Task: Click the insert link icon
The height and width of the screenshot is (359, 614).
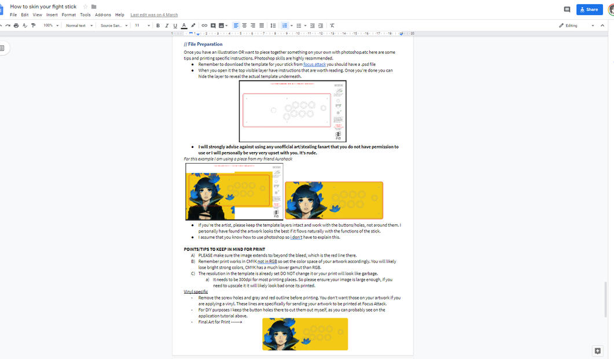Action: [204, 25]
